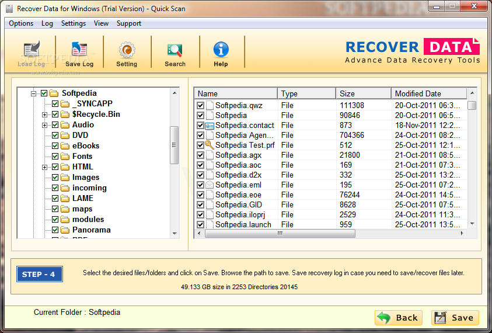Select the Softpedia.iloprj file name
Image resolution: width=492 pixels, height=333 pixels.
tap(240, 215)
